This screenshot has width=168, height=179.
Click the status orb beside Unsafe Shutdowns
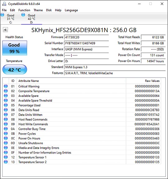6,143
